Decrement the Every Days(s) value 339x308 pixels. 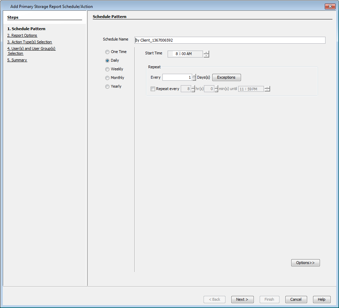pos(194,79)
